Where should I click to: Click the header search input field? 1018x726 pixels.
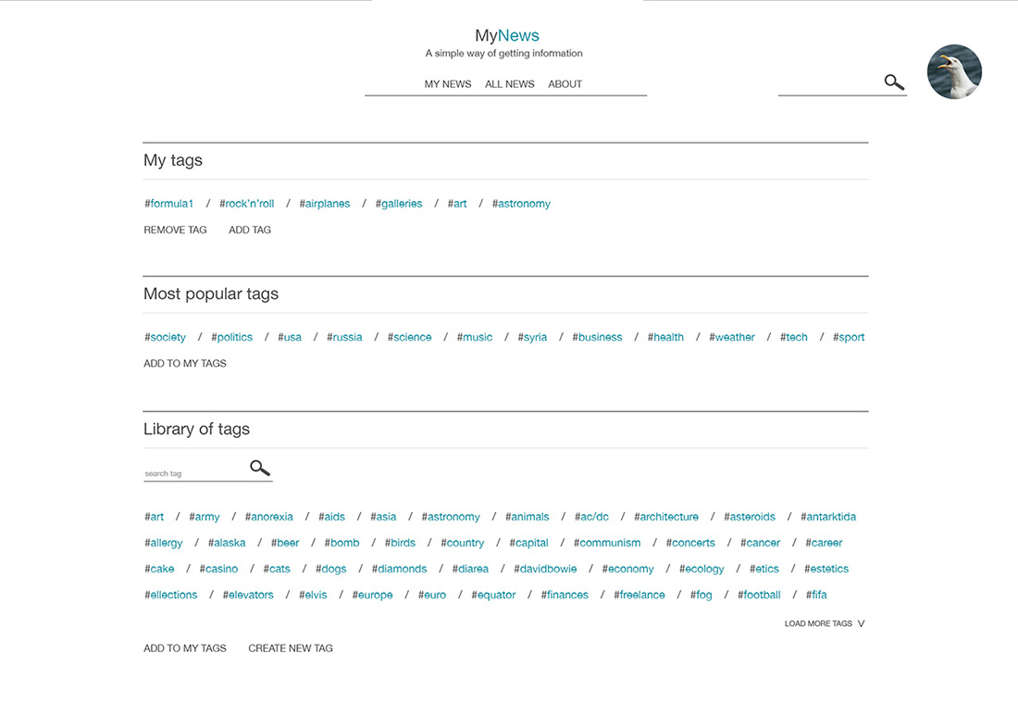coord(828,84)
